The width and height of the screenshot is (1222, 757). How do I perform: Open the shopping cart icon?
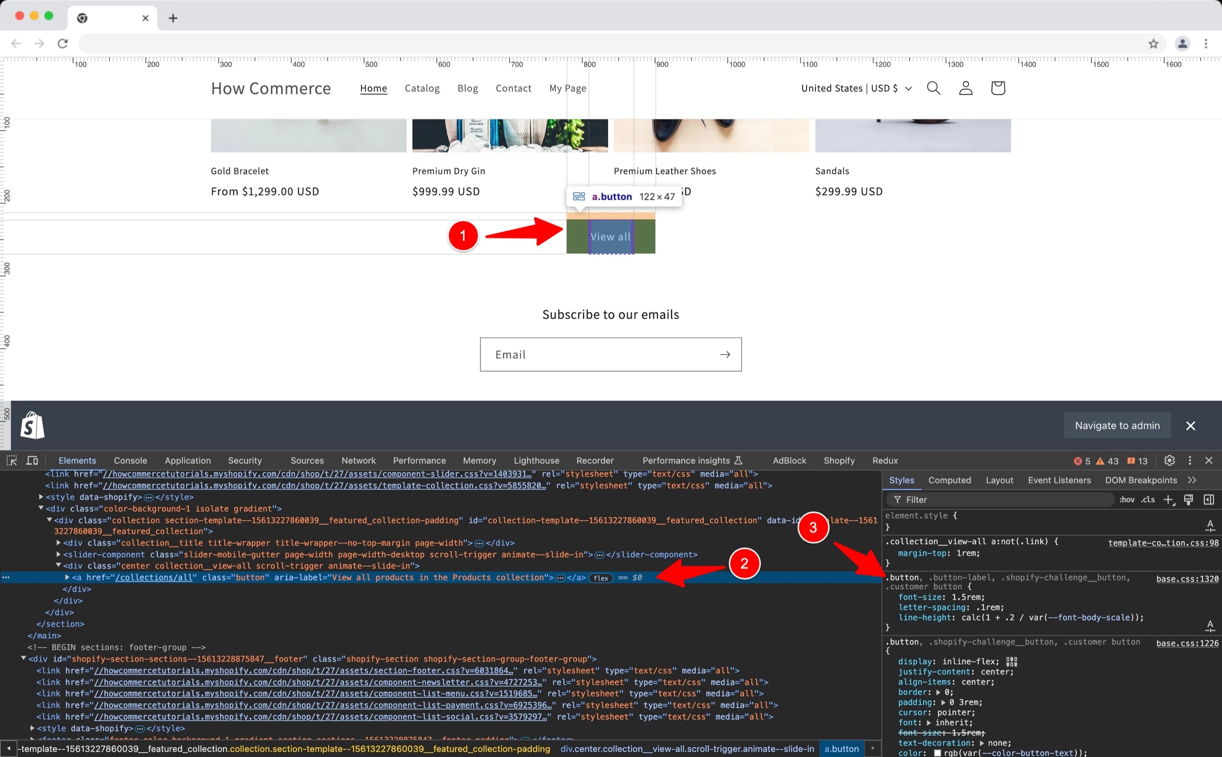pyautogui.click(x=998, y=88)
